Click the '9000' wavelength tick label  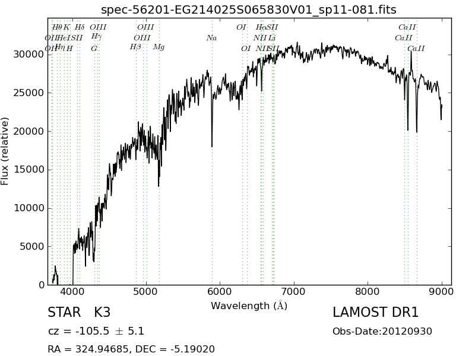pyautogui.click(x=441, y=292)
